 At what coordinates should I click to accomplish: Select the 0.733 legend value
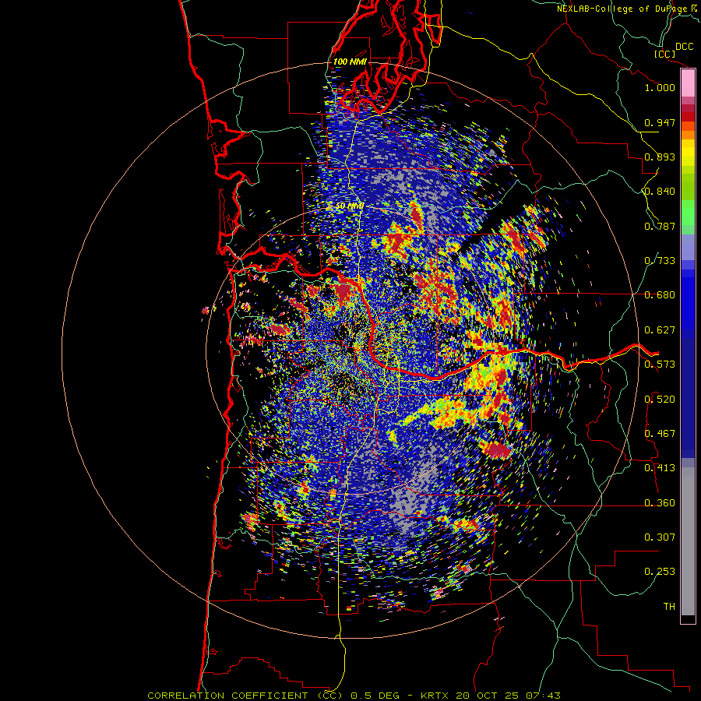(660, 261)
